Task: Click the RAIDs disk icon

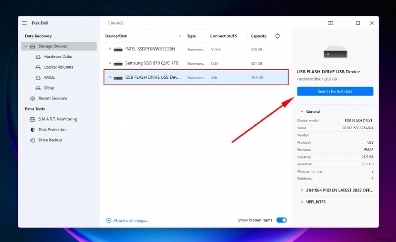Action: point(38,78)
